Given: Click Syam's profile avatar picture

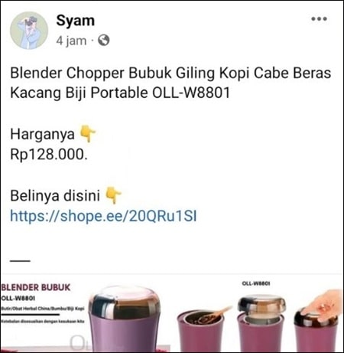Looking at the screenshot, I should coord(29,31).
